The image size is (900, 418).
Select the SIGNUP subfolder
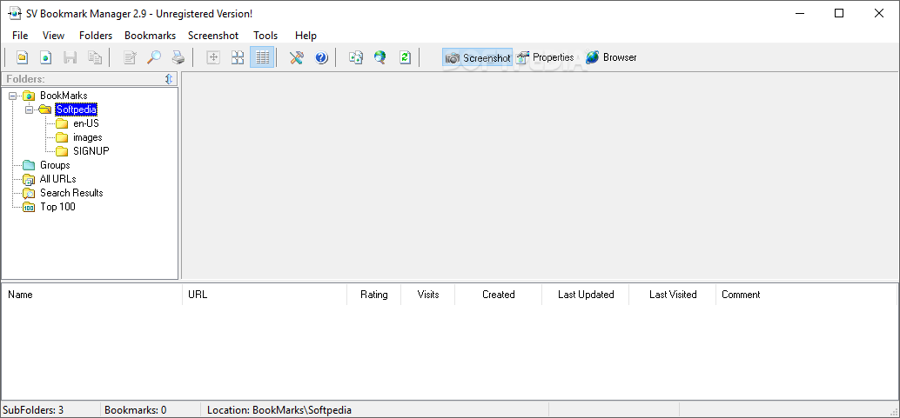point(91,151)
